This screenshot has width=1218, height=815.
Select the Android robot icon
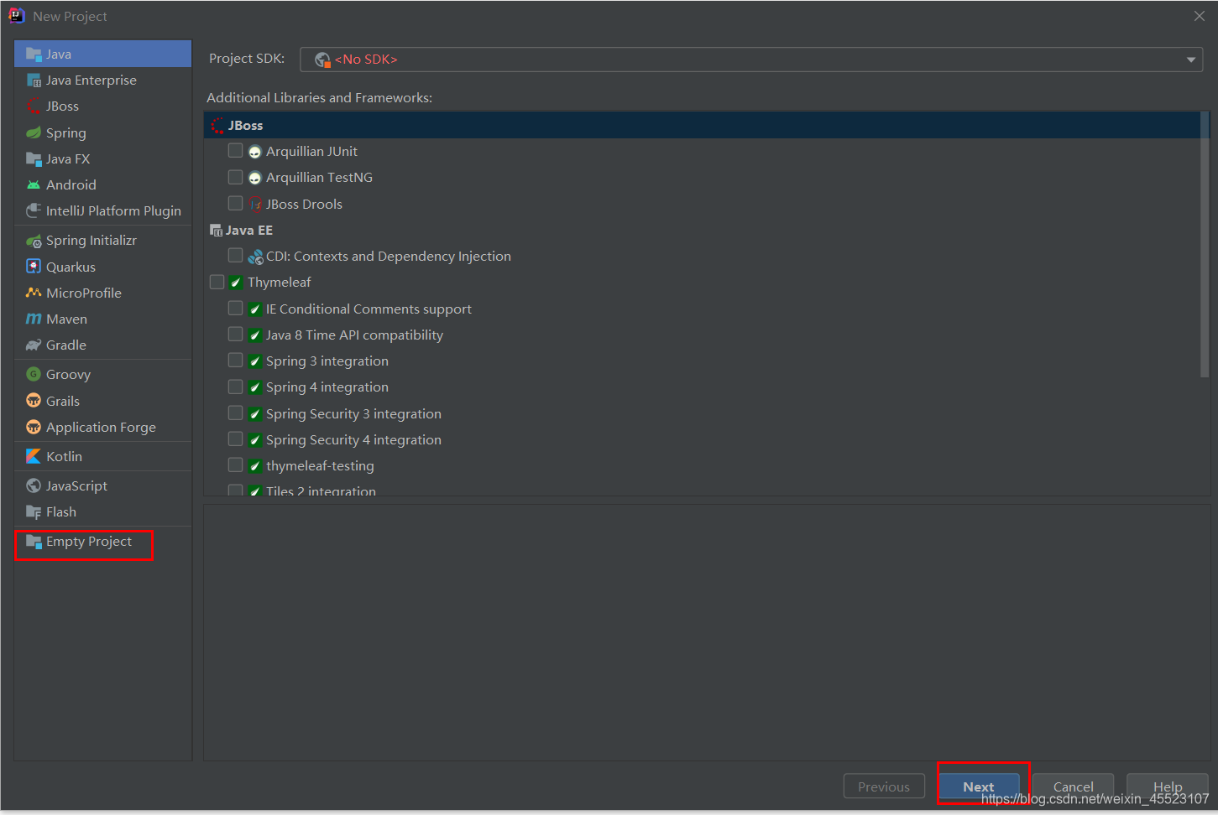pyautogui.click(x=34, y=184)
